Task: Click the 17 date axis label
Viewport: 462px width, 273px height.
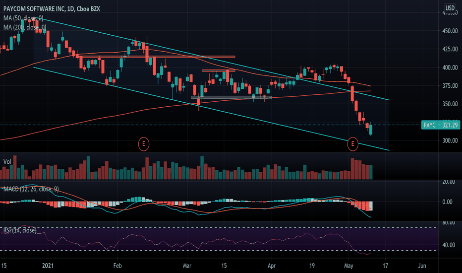Action: point(385,266)
